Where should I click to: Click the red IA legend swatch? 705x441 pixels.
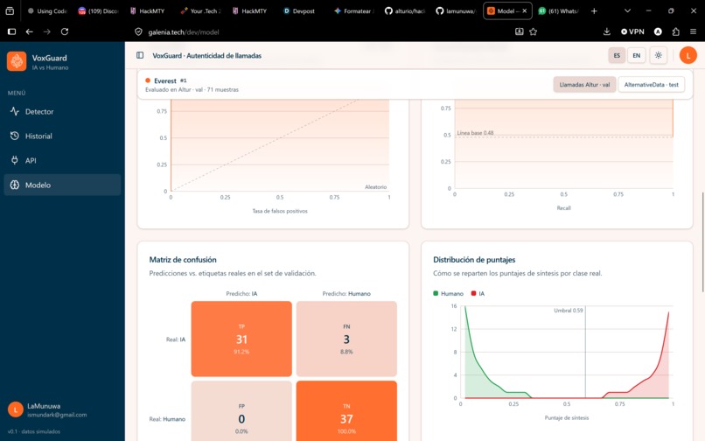click(x=473, y=293)
